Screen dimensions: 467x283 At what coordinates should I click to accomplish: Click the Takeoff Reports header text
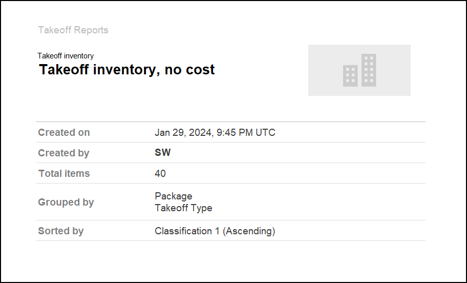tap(73, 30)
